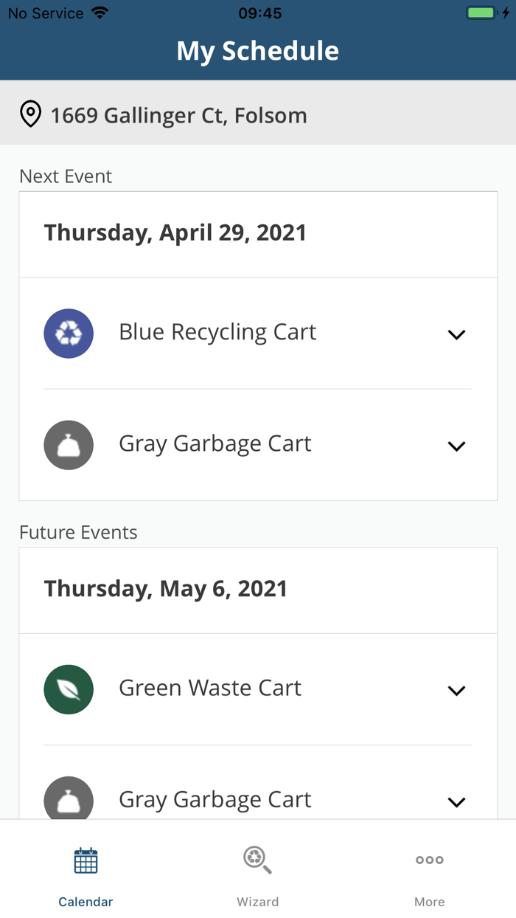Viewport: 516px width, 918px height.
Task: Expand the Gray Garbage Cart under Future Events
Action: [x=456, y=801]
